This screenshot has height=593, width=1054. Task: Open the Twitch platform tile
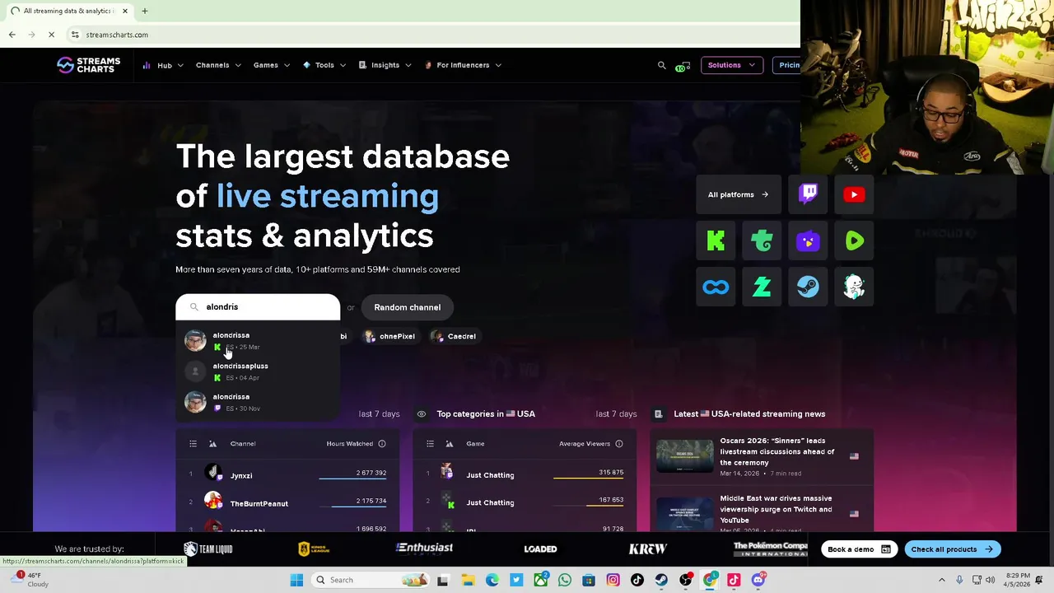[808, 194]
